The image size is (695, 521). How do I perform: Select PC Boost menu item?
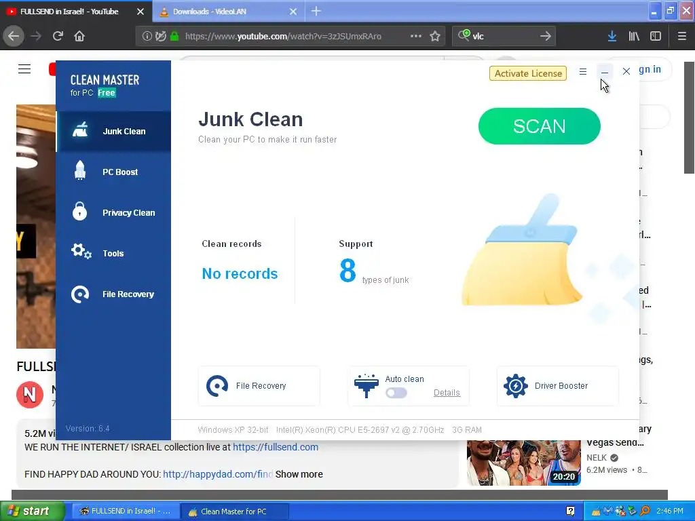(114, 172)
